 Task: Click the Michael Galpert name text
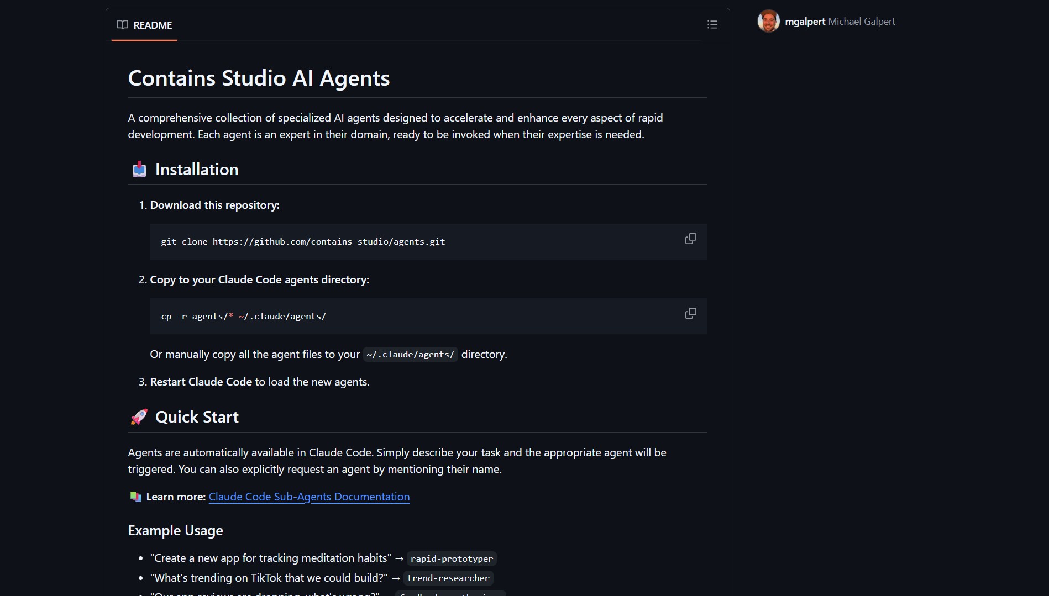[x=862, y=22]
